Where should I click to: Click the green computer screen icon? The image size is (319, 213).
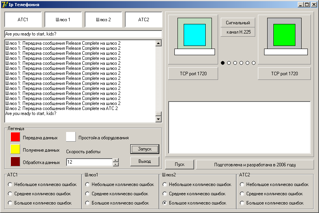[285, 35]
